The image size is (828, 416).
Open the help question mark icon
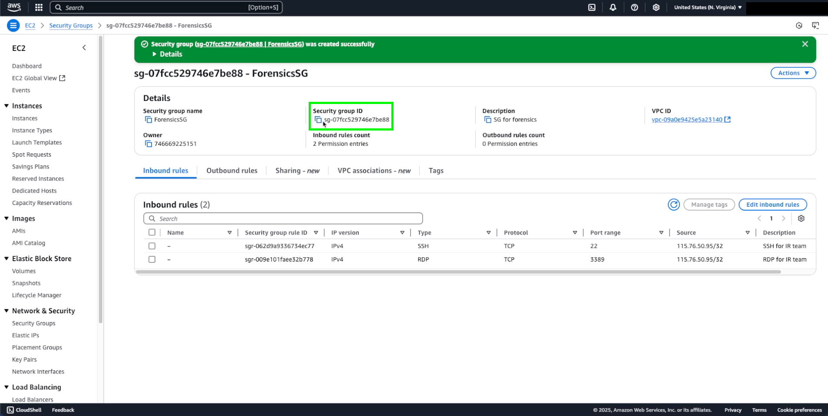(634, 7)
